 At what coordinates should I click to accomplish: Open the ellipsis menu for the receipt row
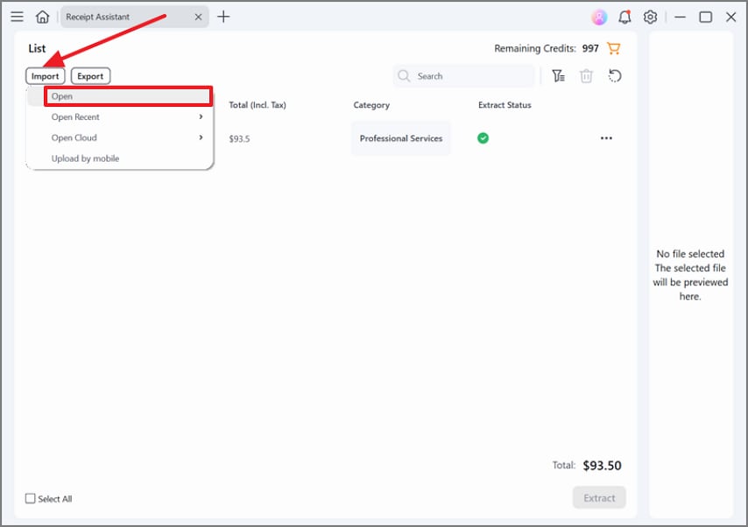coord(606,137)
